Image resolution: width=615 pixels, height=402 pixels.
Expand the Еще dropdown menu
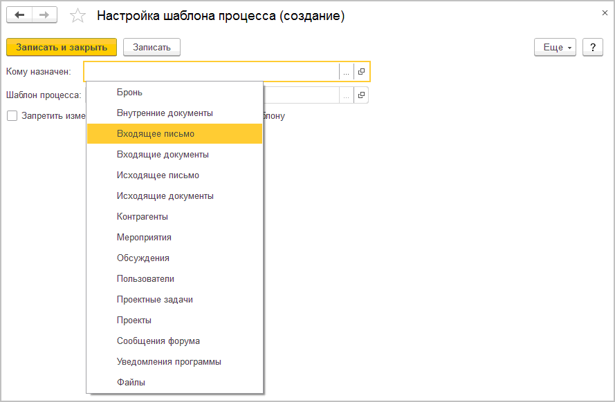point(555,47)
